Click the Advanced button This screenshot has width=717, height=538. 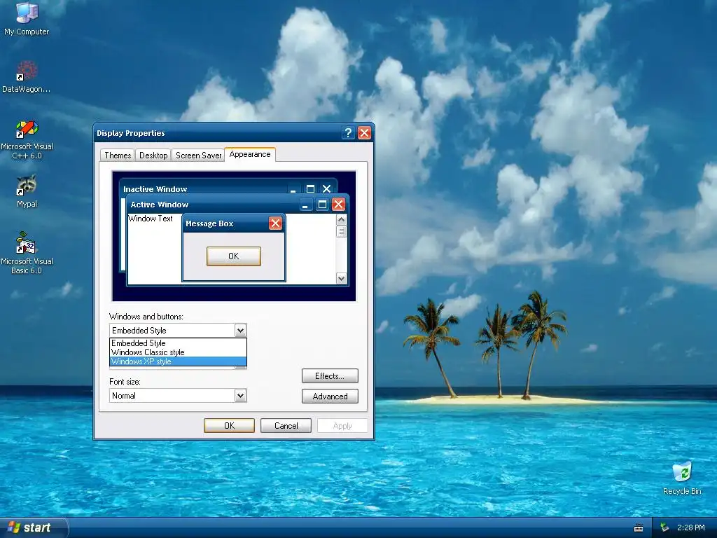(330, 396)
